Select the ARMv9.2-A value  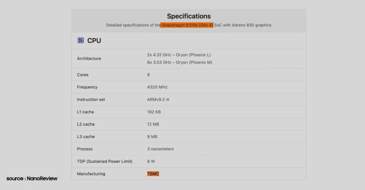point(158,99)
